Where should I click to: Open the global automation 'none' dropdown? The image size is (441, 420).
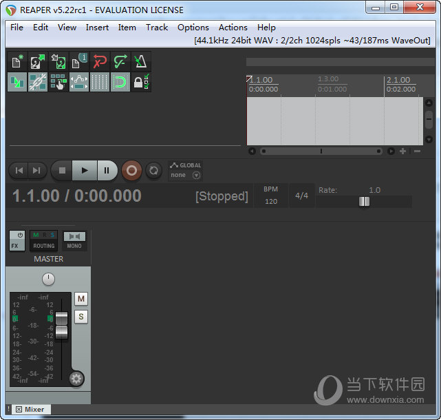click(x=185, y=175)
